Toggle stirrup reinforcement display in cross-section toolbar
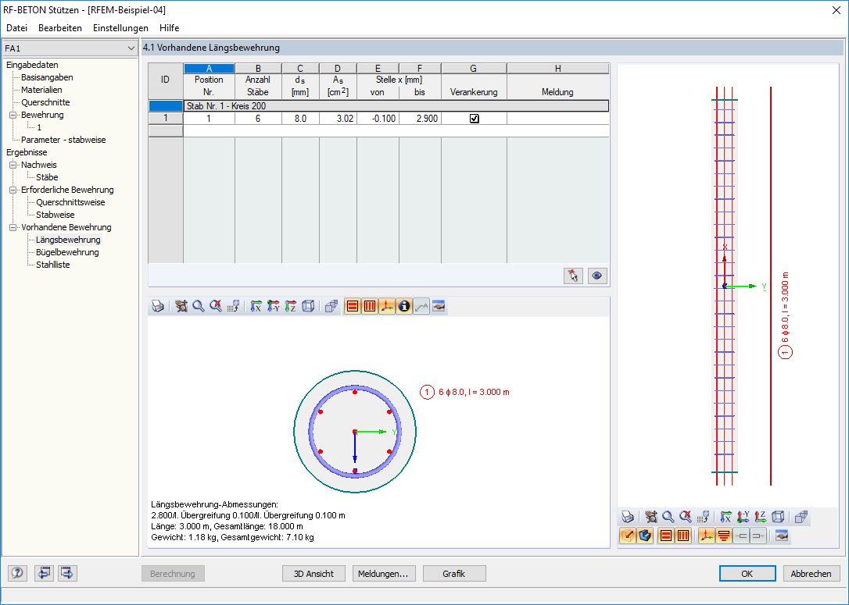The width and height of the screenshot is (849, 605). coord(370,307)
